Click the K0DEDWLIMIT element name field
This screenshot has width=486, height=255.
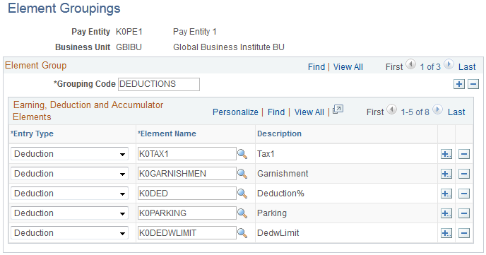pos(187,233)
